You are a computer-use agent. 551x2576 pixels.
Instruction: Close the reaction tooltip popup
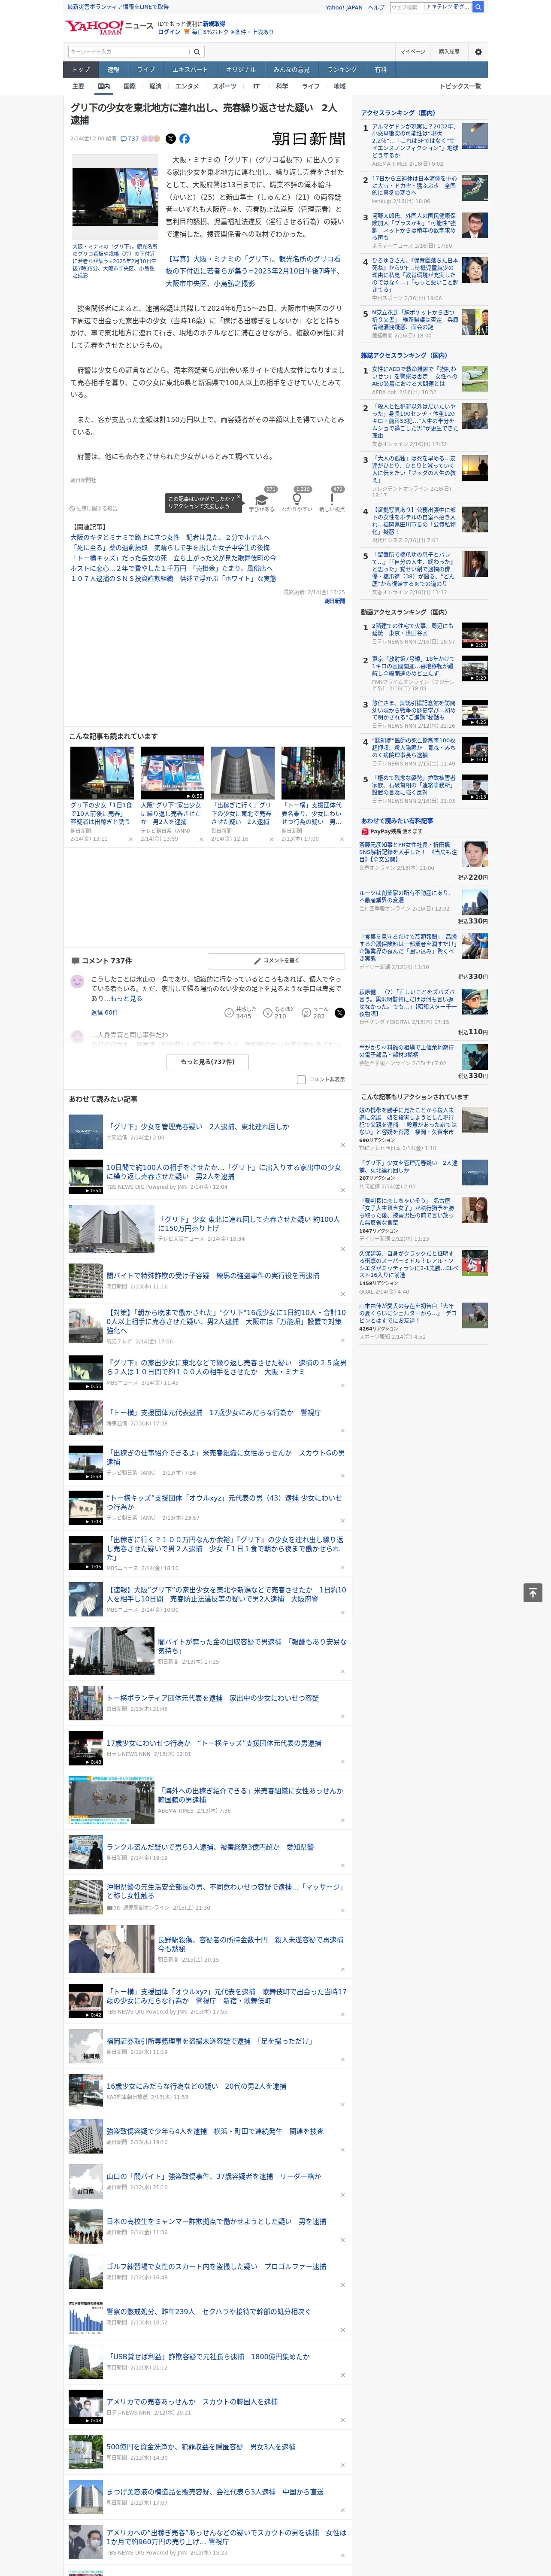239,498
